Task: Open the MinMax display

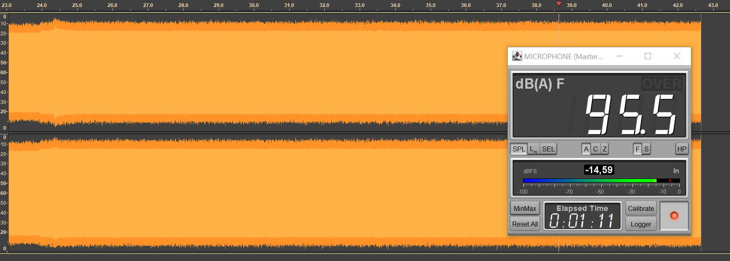Action: click(525, 208)
